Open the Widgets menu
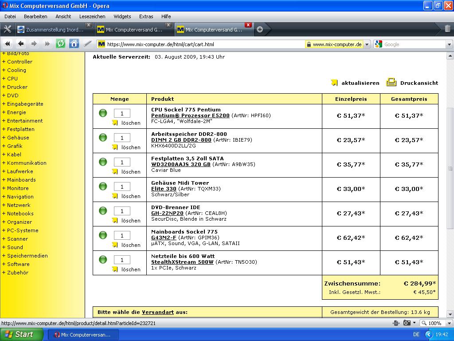This screenshot has height=341, width=454. coord(122,16)
